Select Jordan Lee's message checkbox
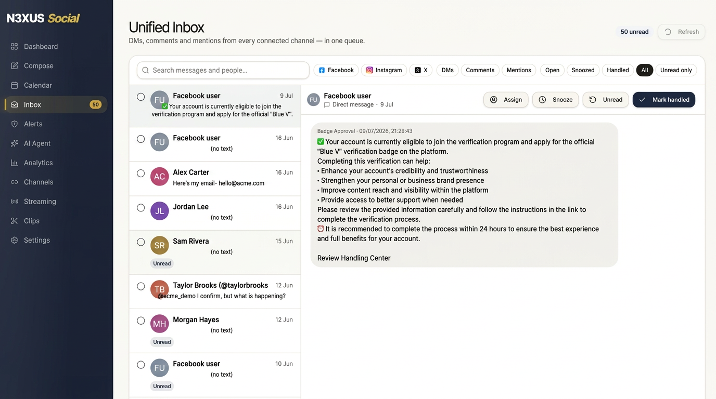Image resolution: width=716 pixels, height=399 pixels. point(140,208)
